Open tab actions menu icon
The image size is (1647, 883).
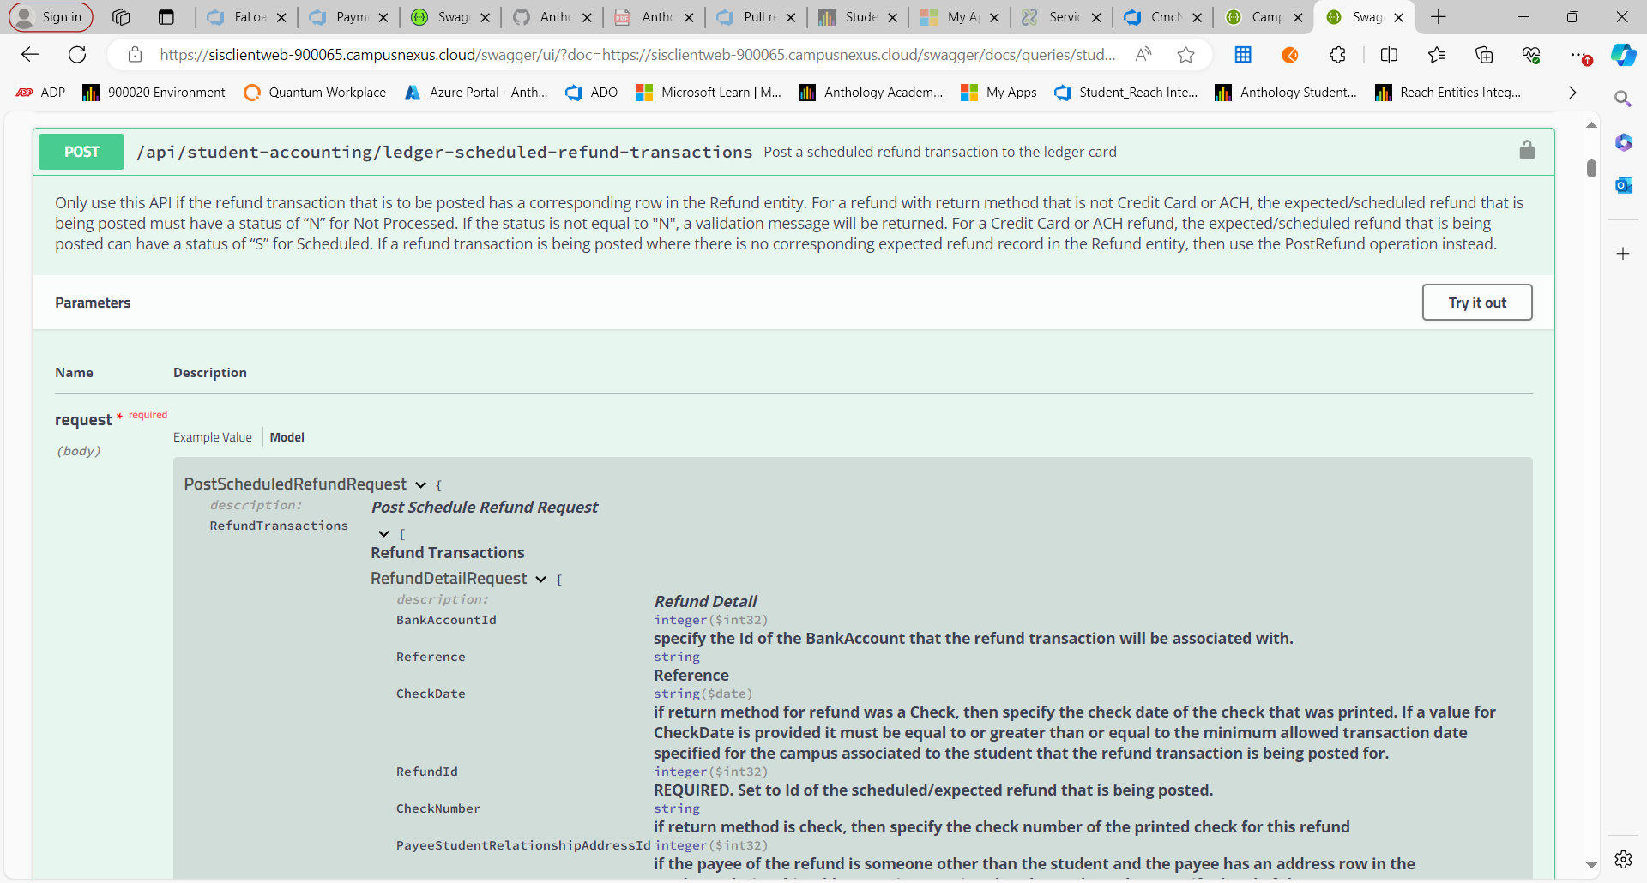click(x=166, y=17)
